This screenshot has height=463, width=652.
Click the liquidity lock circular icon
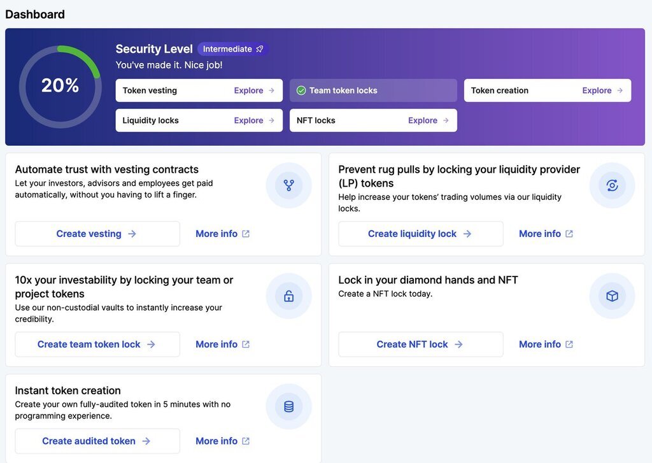click(x=612, y=185)
